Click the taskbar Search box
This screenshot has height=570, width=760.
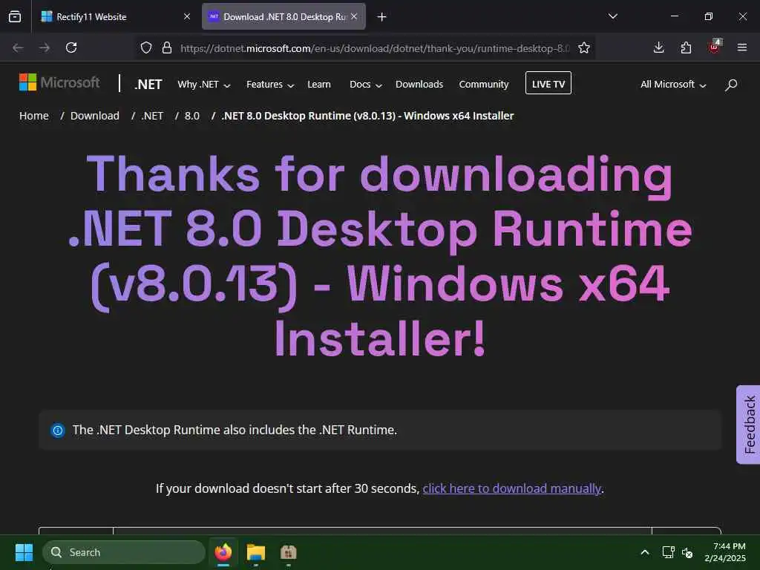click(124, 552)
